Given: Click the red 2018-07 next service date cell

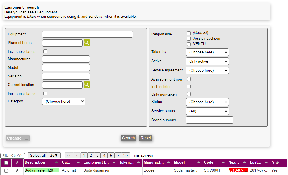Looking at the screenshot, I should tap(237, 170).
